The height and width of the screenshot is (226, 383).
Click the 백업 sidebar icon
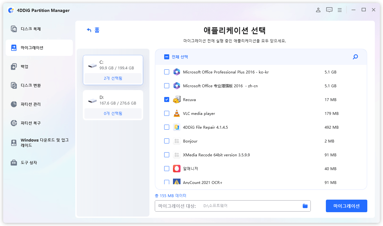click(x=14, y=67)
